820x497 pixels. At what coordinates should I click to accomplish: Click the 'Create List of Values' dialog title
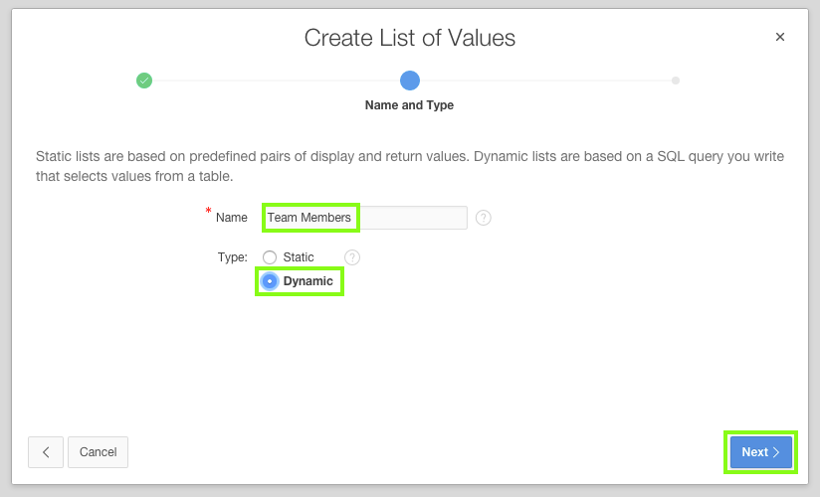pos(410,38)
